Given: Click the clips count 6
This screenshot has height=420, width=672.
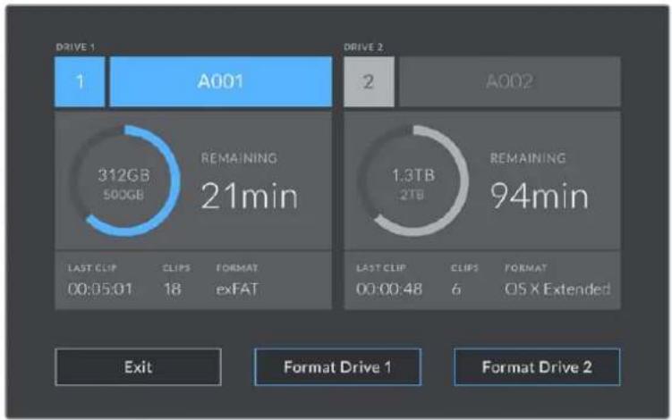Looking at the screenshot, I should [x=456, y=289].
